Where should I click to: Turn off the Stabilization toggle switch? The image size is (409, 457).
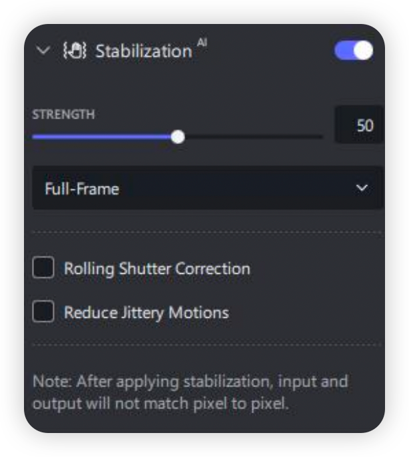tap(353, 51)
